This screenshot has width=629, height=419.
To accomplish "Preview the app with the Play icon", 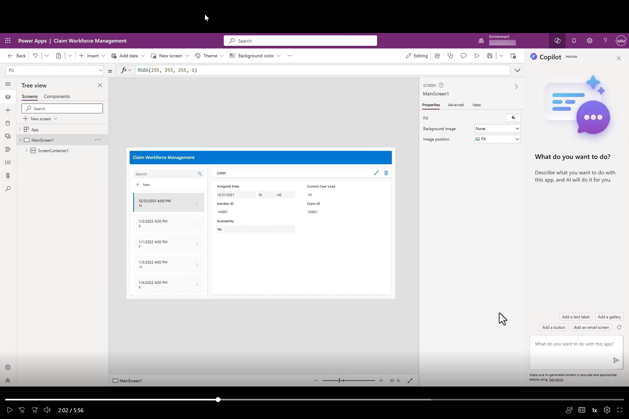I will pyautogui.click(x=476, y=56).
